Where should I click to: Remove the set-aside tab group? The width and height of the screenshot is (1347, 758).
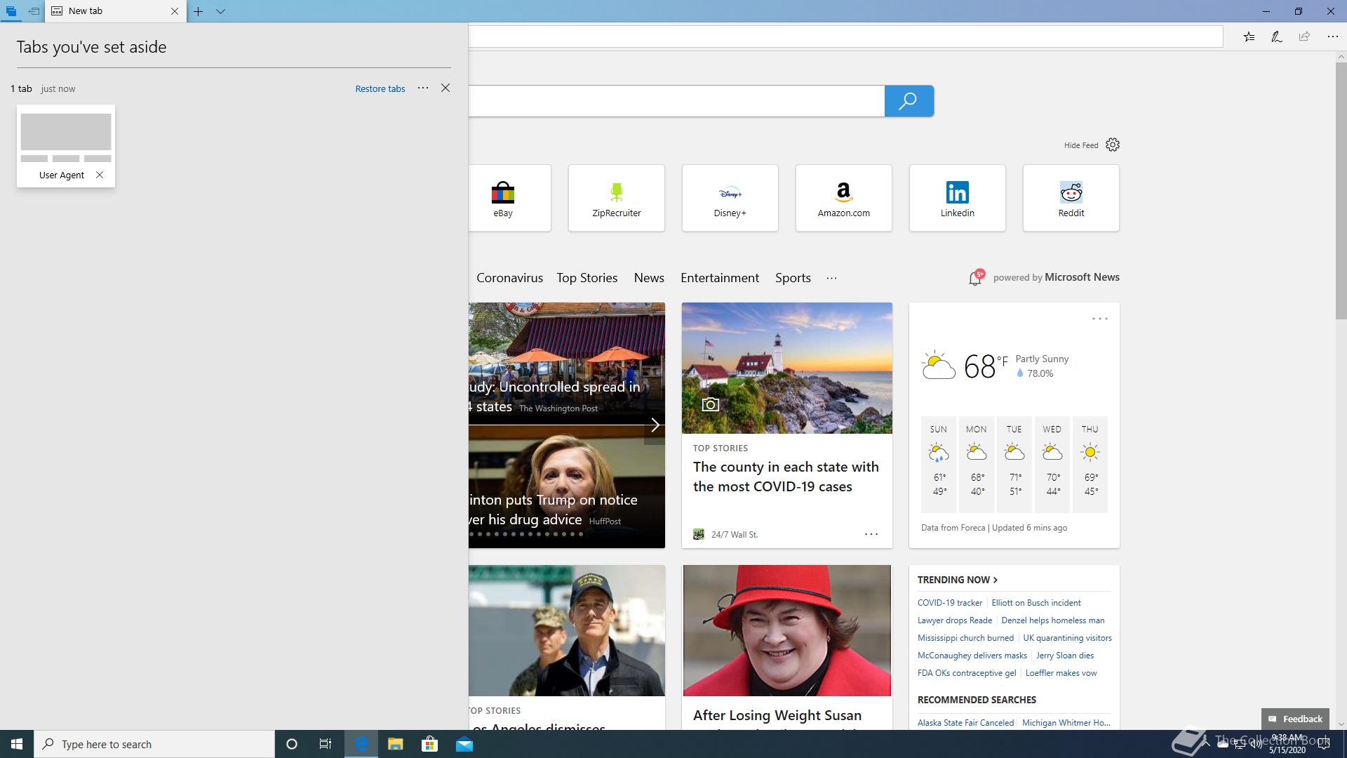coord(445,88)
